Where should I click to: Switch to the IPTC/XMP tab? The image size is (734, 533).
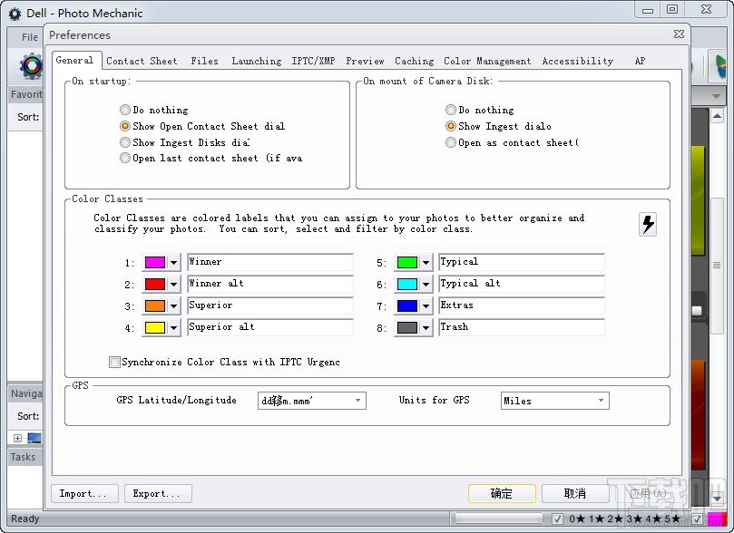click(313, 61)
